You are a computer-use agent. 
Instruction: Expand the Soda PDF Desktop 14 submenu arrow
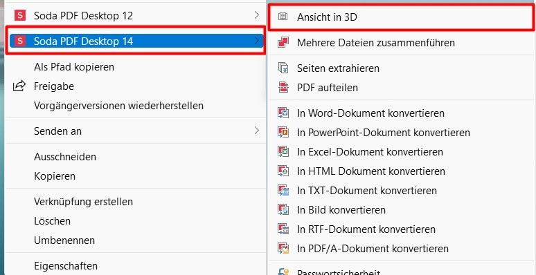(x=257, y=41)
